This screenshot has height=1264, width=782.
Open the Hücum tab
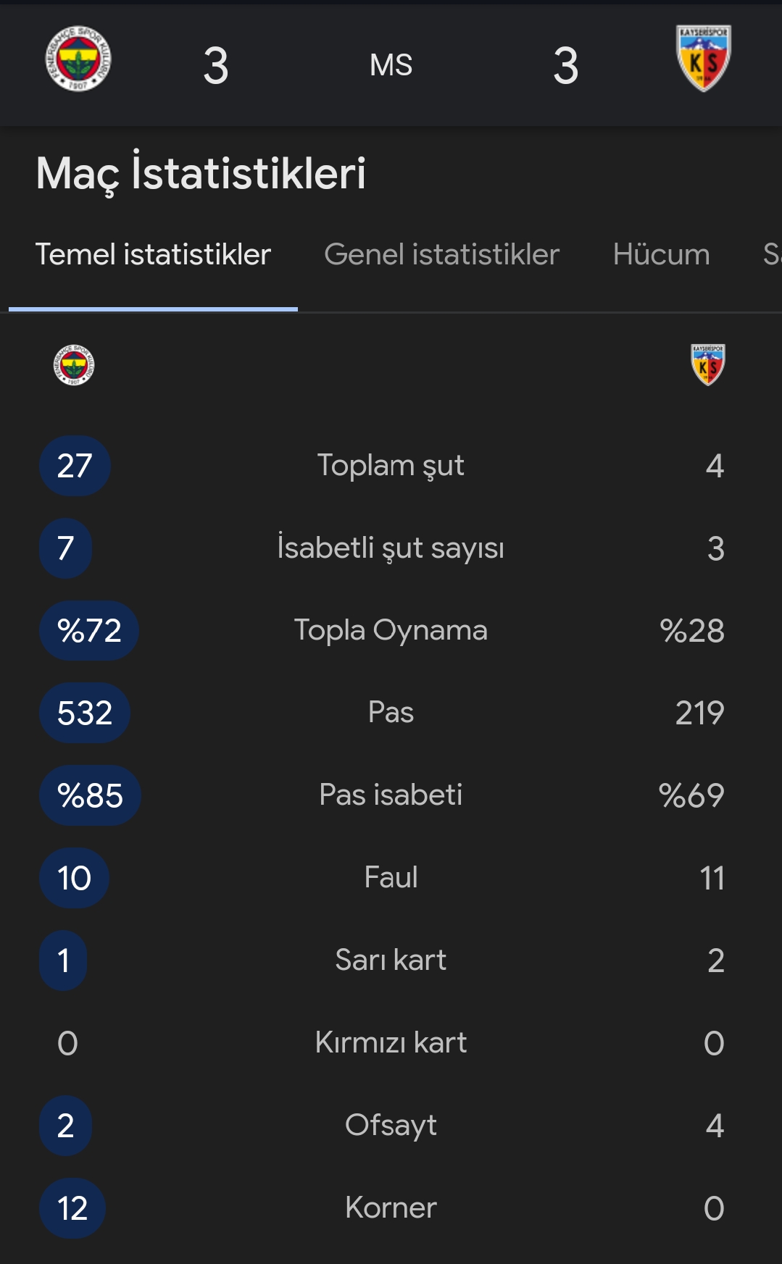(x=661, y=255)
